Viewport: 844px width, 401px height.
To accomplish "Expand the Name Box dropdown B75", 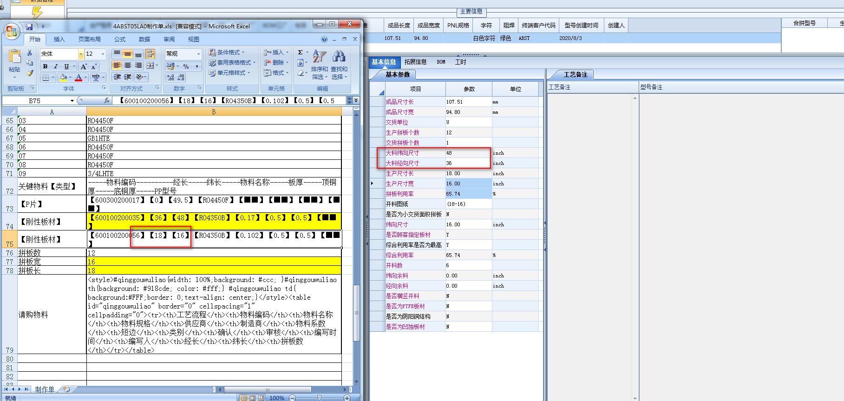I will point(72,101).
